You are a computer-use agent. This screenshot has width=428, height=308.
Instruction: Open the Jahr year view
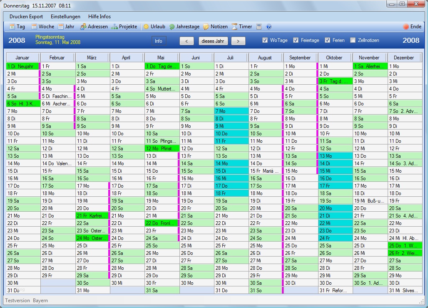coord(66,27)
